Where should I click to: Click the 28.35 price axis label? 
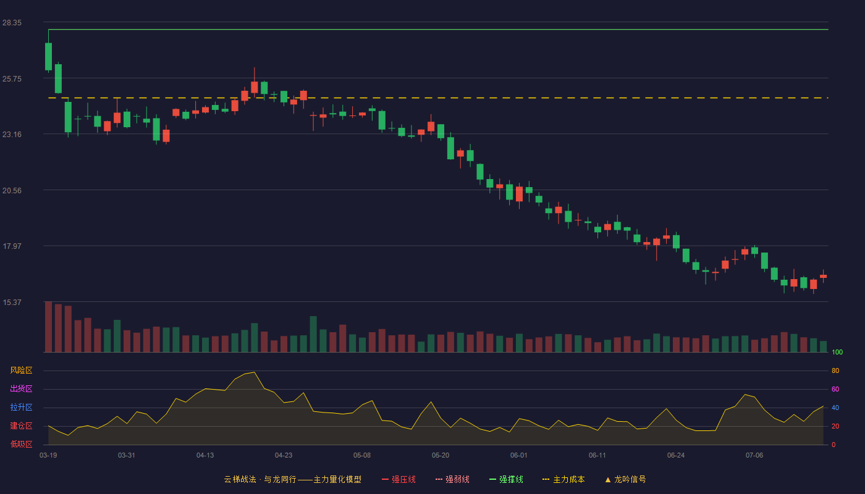pos(12,22)
